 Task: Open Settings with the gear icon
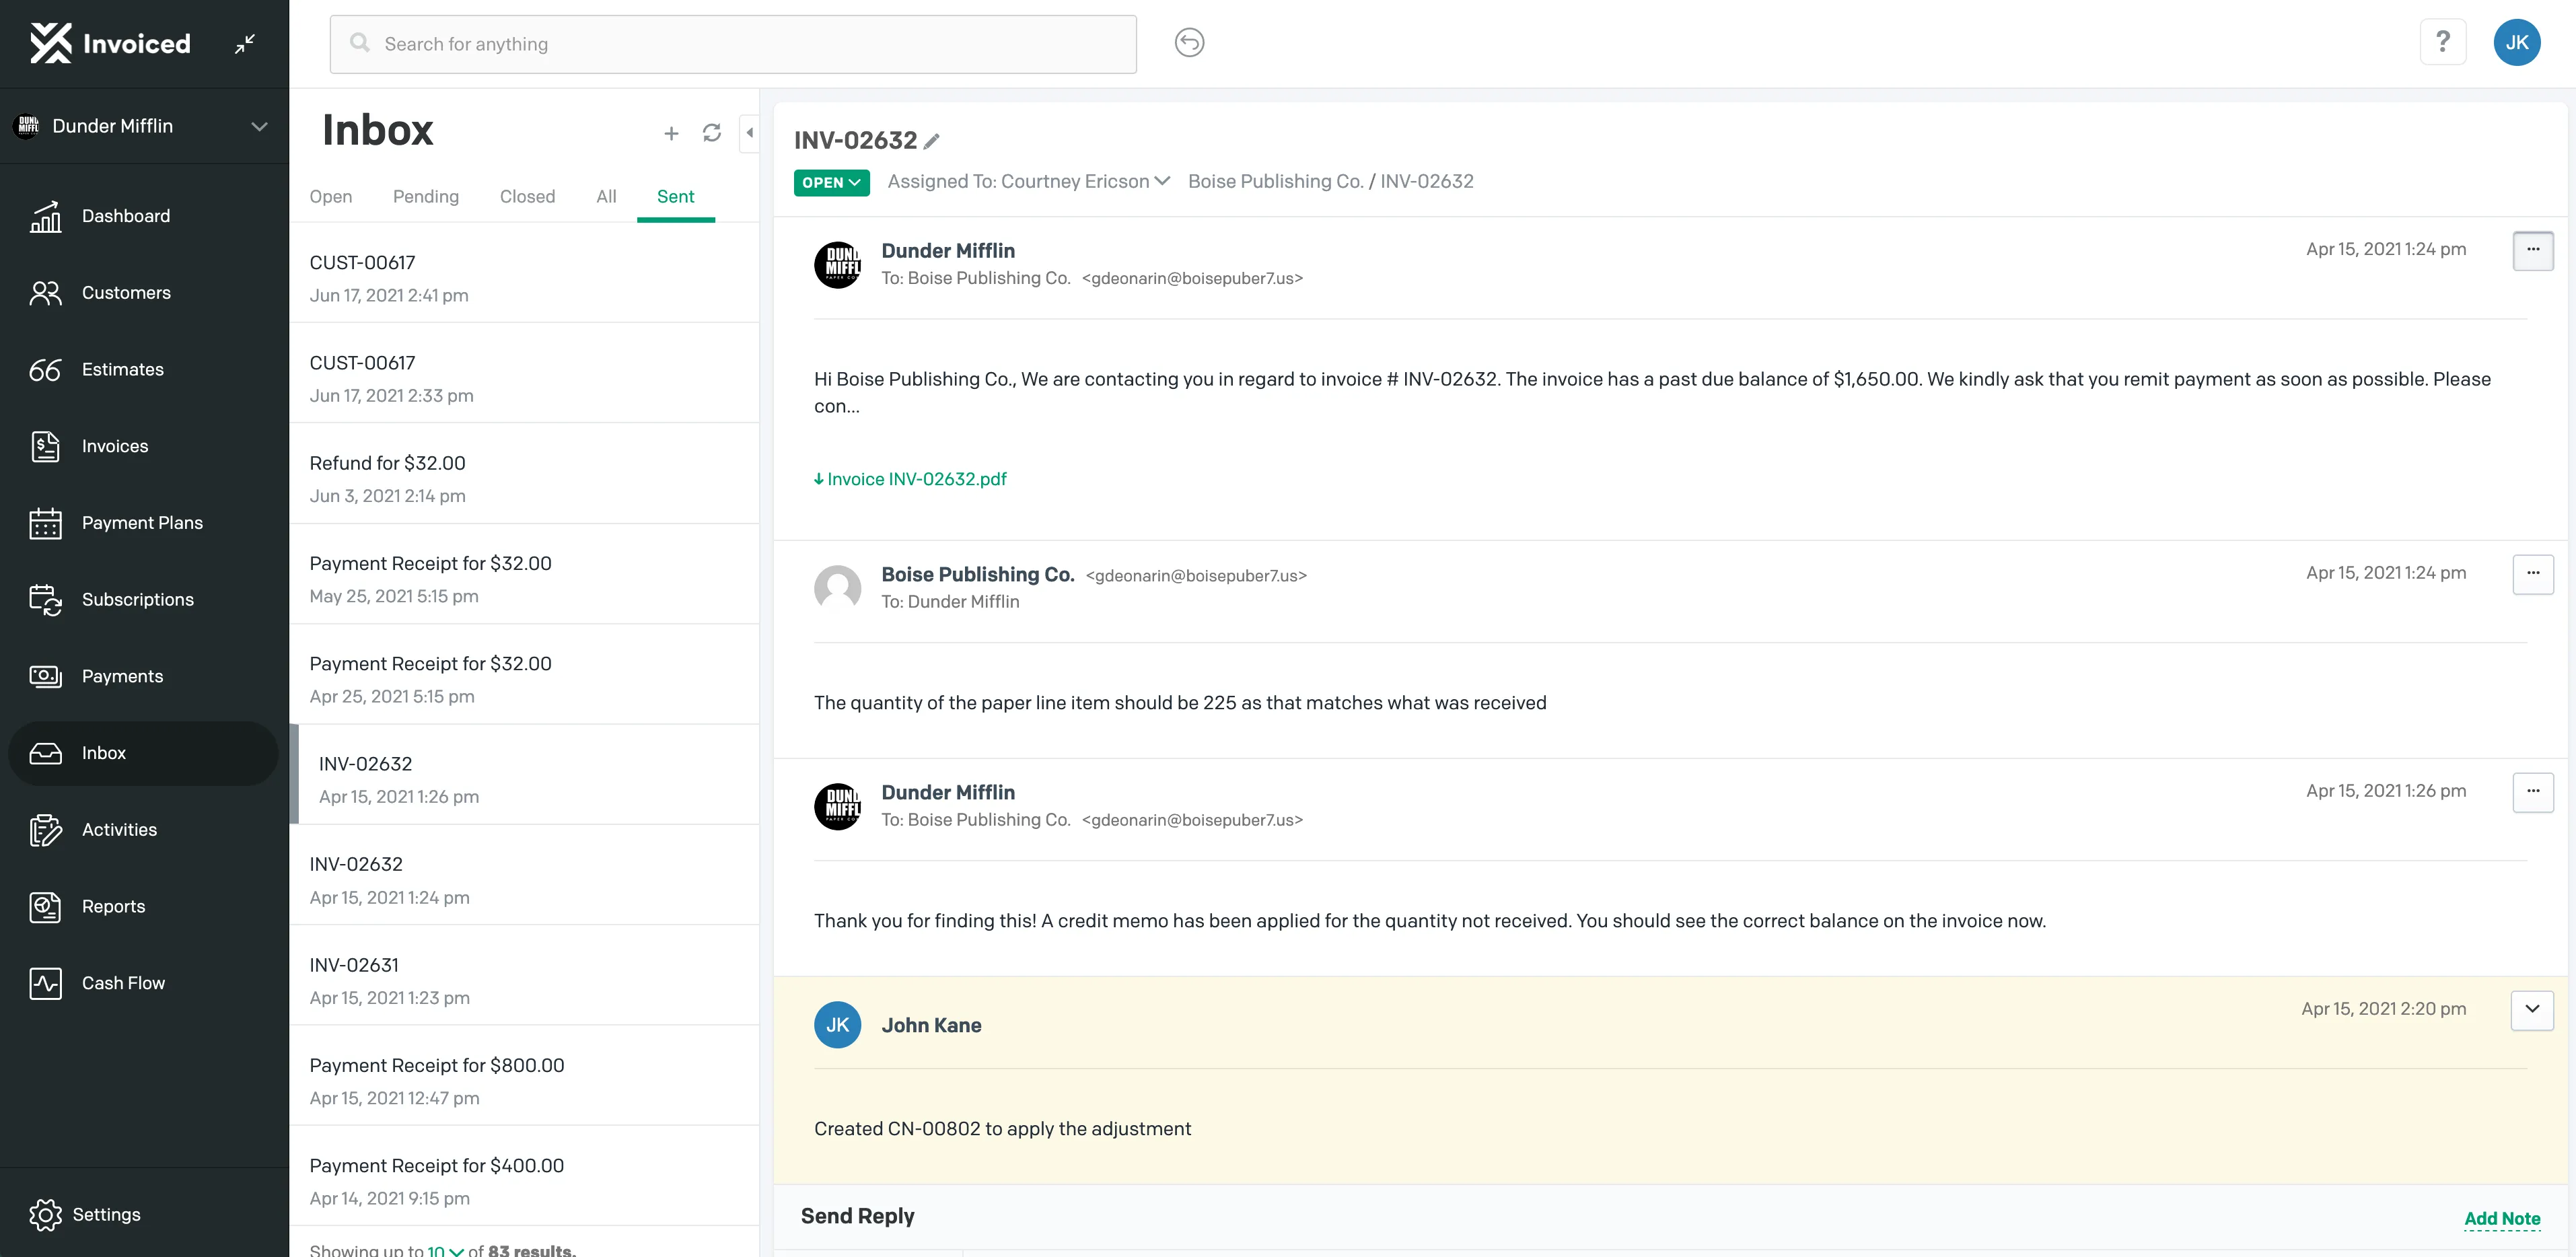tap(85, 1214)
